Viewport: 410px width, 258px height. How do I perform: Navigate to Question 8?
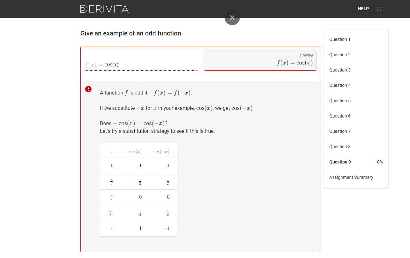pos(339,146)
